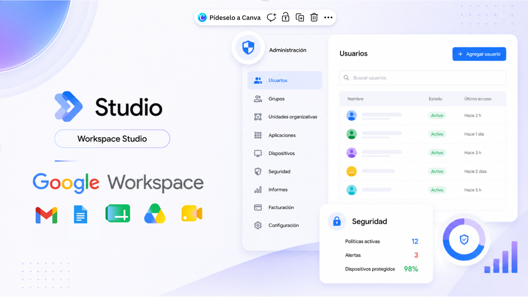The image size is (528, 297).
Task: Click the Nombre column header
Action: pyautogui.click(x=355, y=99)
